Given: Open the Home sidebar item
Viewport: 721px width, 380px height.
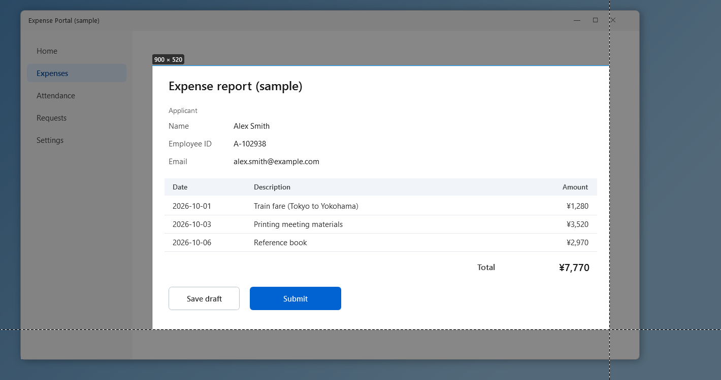Looking at the screenshot, I should [x=77, y=51].
